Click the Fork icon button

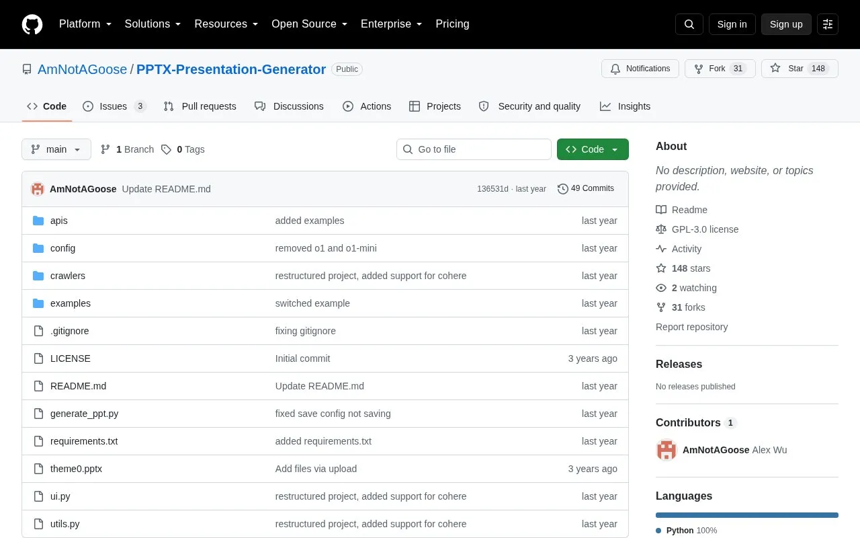(x=720, y=69)
